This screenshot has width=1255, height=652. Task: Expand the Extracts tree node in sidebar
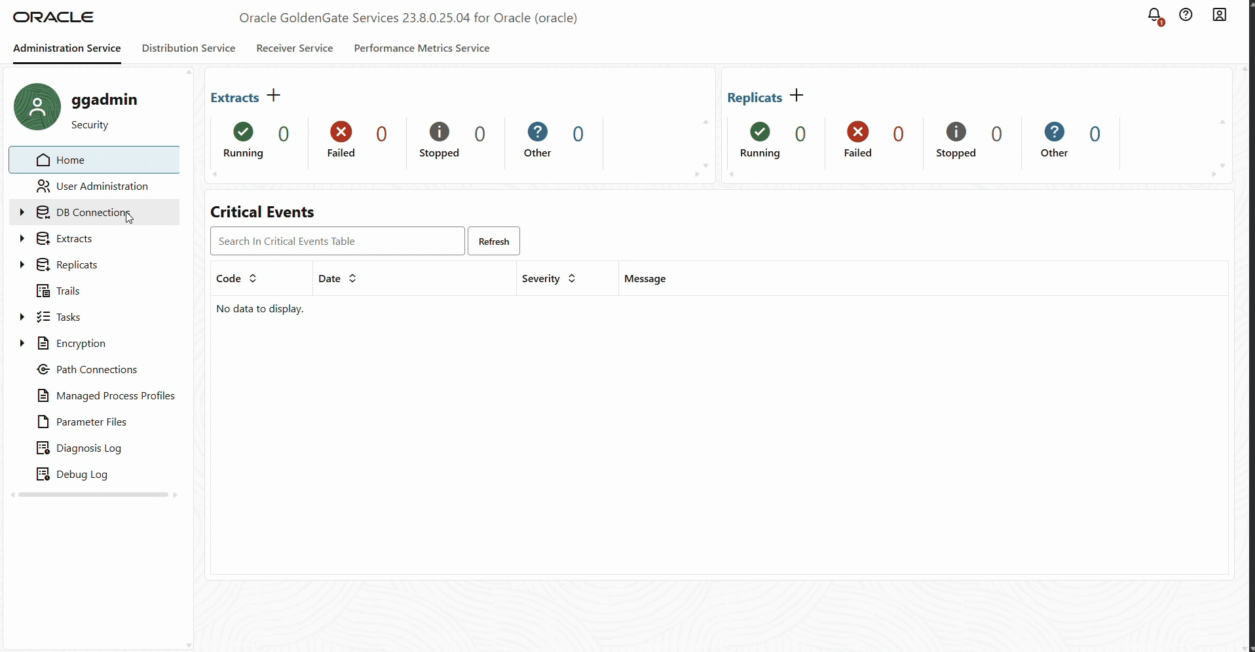pyautogui.click(x=22, y=238)
